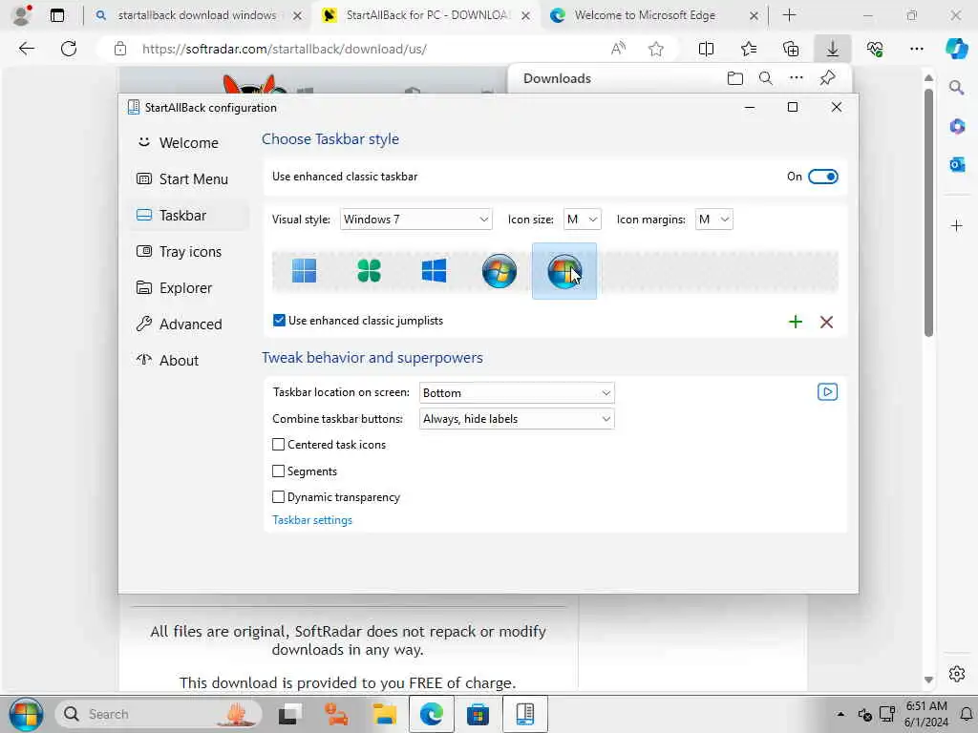Open the Advanced section

click(189, 325)
